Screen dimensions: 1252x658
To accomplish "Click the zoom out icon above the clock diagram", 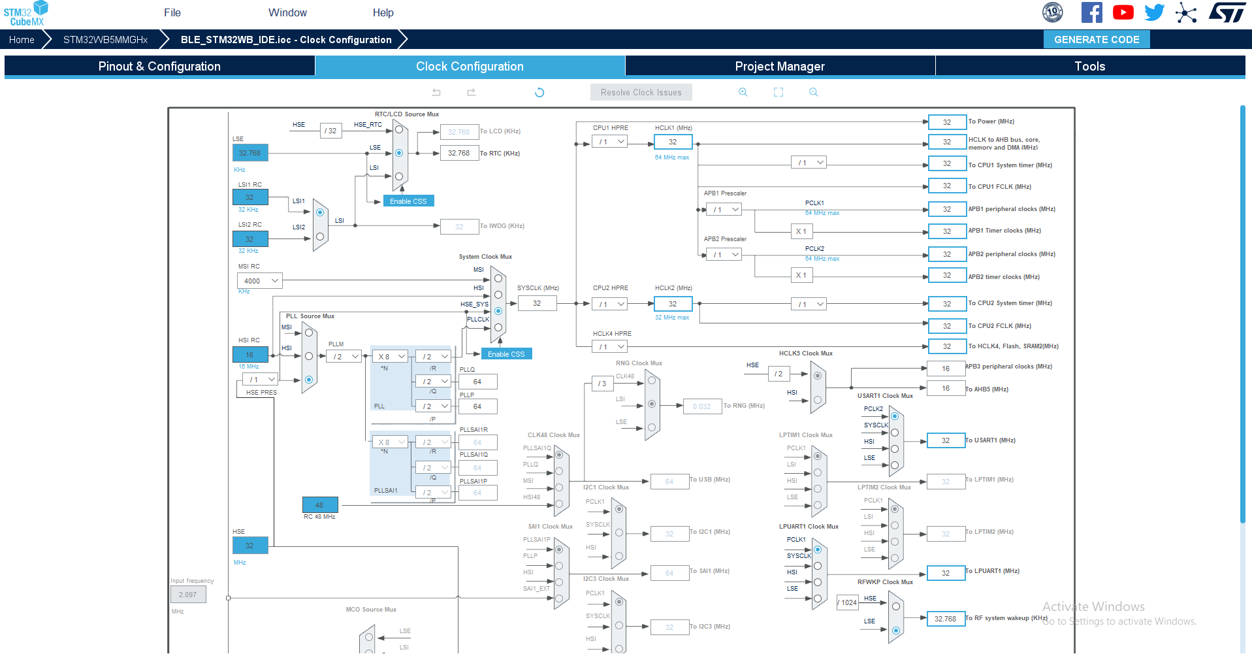I will (813, 92).
